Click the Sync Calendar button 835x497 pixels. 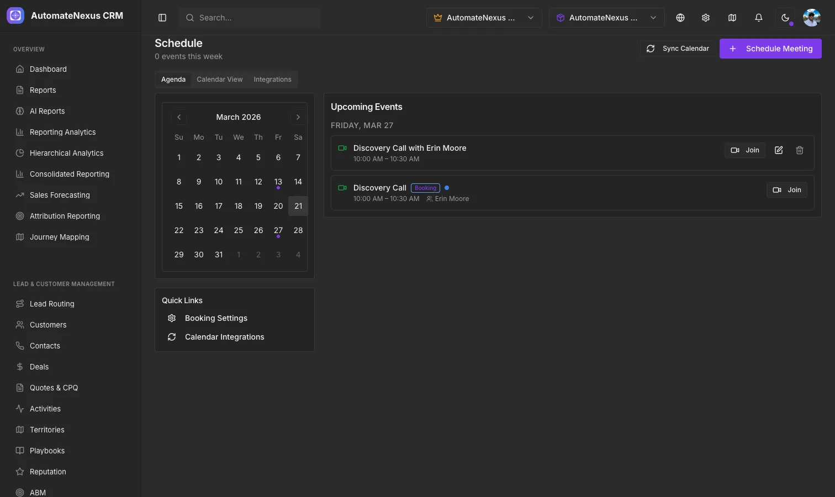678,49
